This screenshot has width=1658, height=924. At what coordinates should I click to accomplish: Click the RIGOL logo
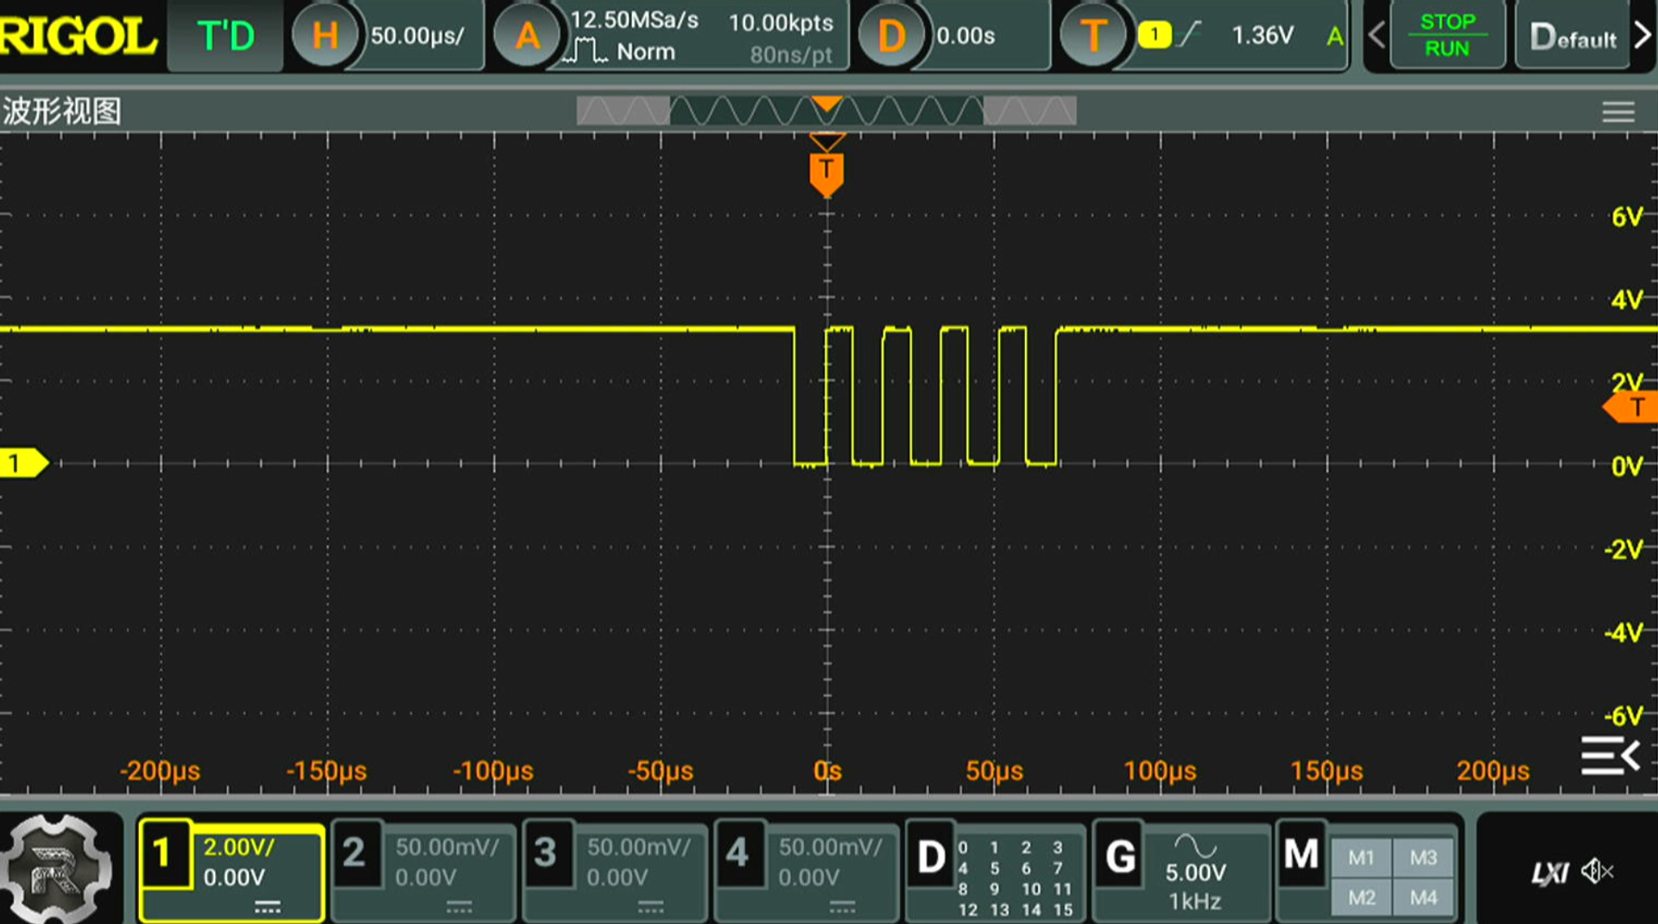[x=78, y=36]
